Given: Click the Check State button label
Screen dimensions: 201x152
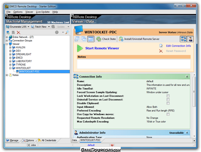Looking at the screenshot, I should coord(109,39).
